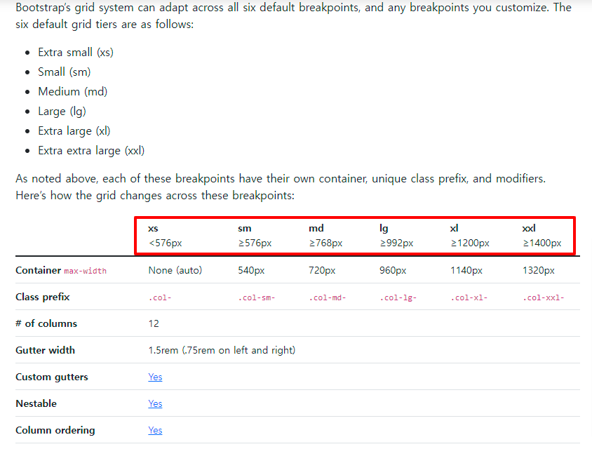Click the .col-md- class prefix code
This screenshot has width=592, height=449.
[328, 297]
